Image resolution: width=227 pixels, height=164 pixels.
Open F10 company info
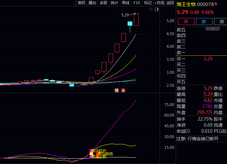coord(137,3)
